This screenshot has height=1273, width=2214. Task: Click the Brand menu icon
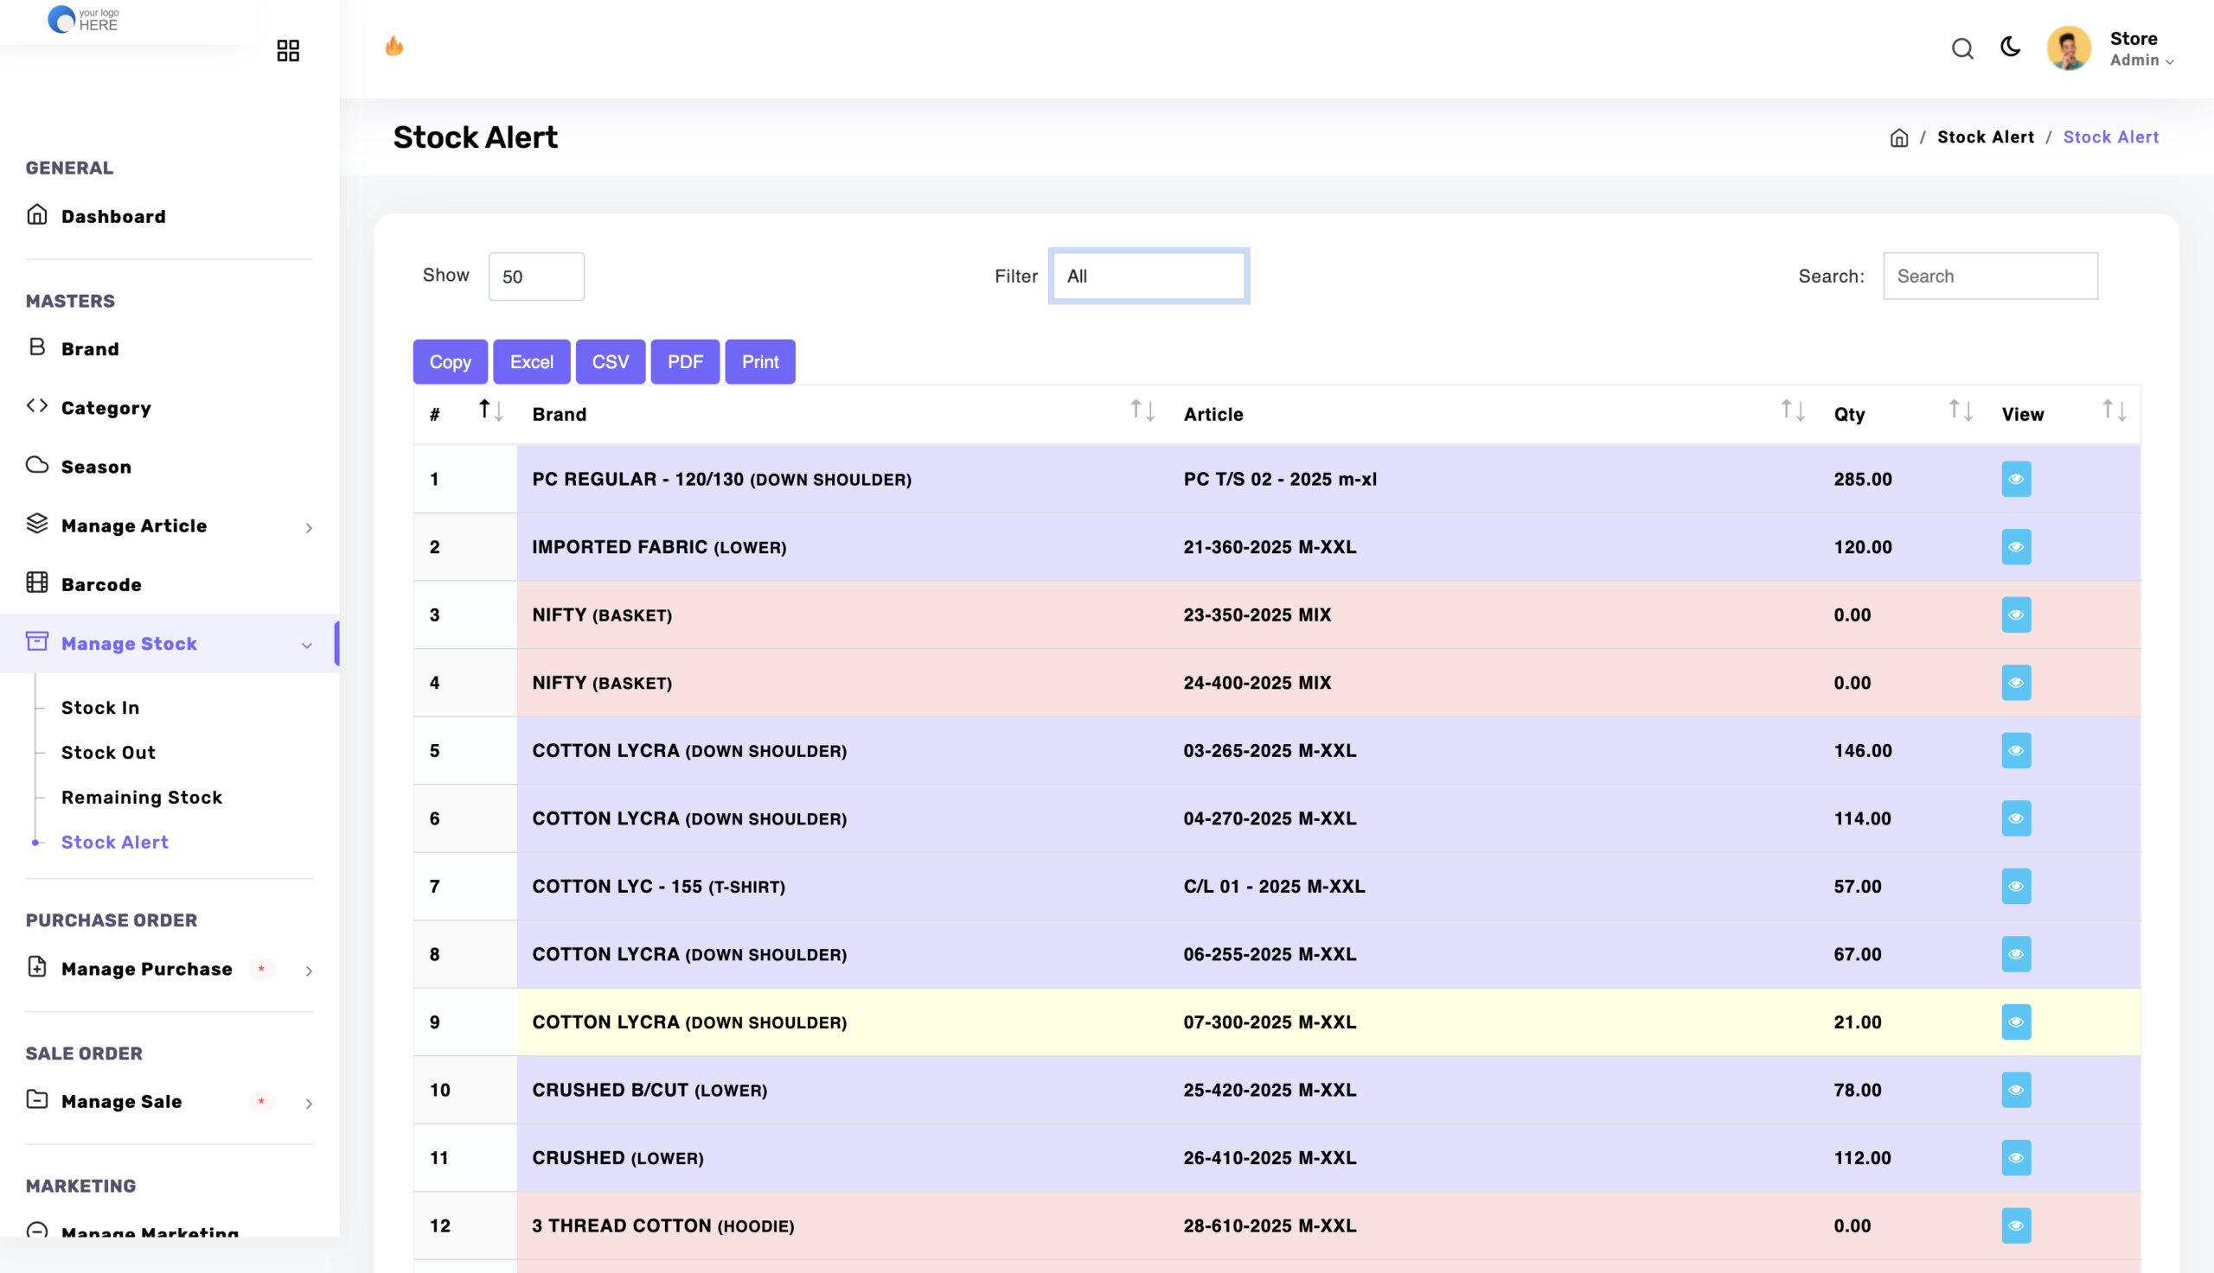click(36, 347)
